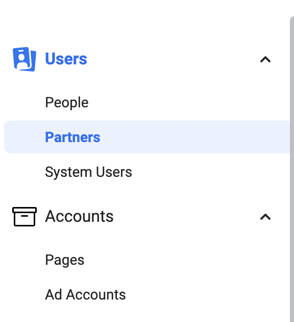Toggle the Users group by its up arrow
Viewport: 294px width, 322px height.
[x=265, y=60]
